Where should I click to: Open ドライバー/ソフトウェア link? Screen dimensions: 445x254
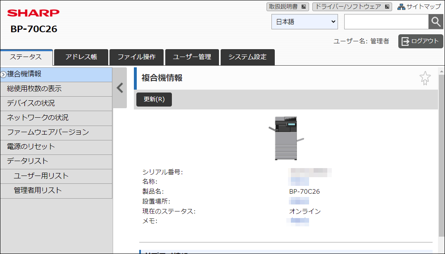(352, 7)
